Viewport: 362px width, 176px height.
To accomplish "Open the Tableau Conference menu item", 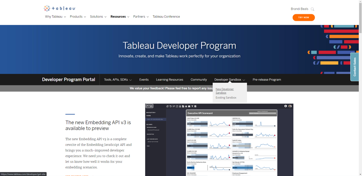I will (166, 17).
